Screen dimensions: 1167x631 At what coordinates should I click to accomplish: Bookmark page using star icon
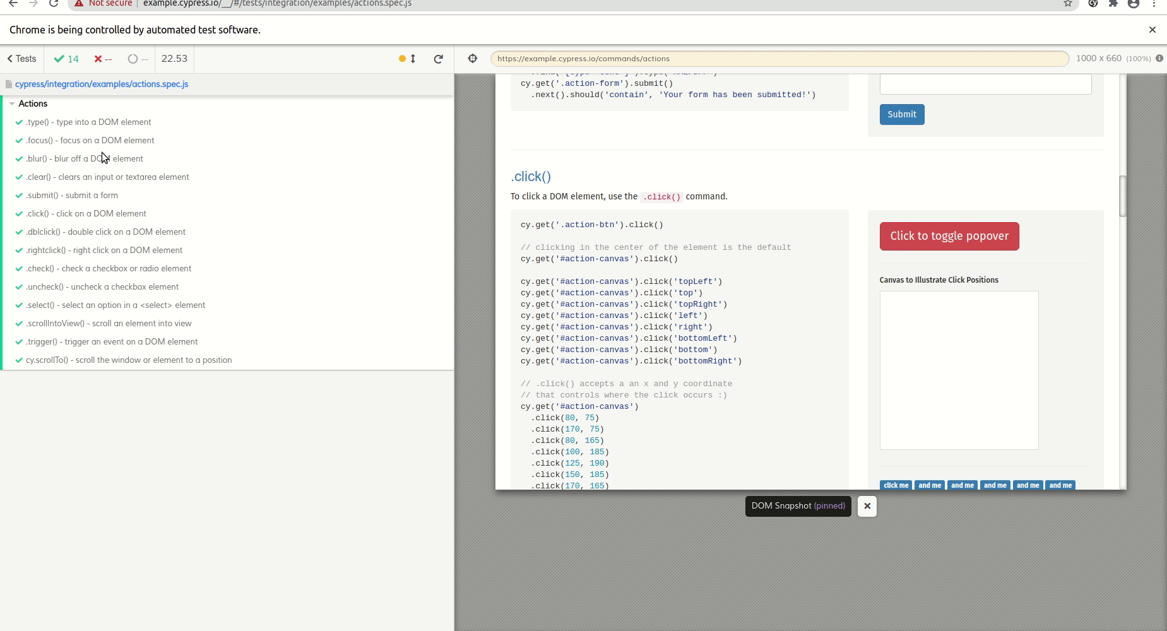[x=1068, y=3]
